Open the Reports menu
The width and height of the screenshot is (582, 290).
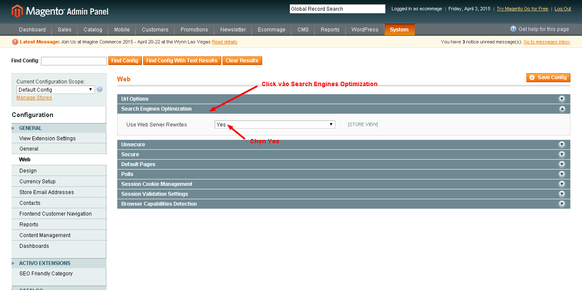330,30
